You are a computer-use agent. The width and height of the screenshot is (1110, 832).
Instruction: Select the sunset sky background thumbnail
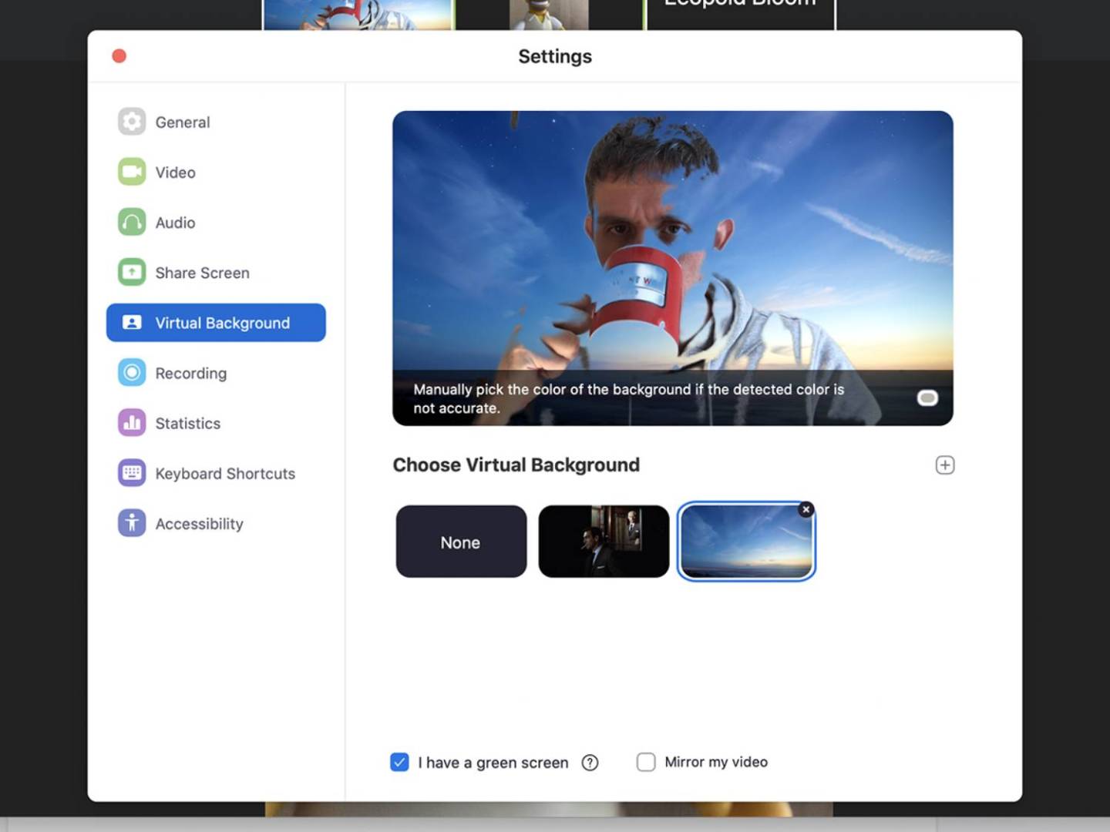(745, 542)
